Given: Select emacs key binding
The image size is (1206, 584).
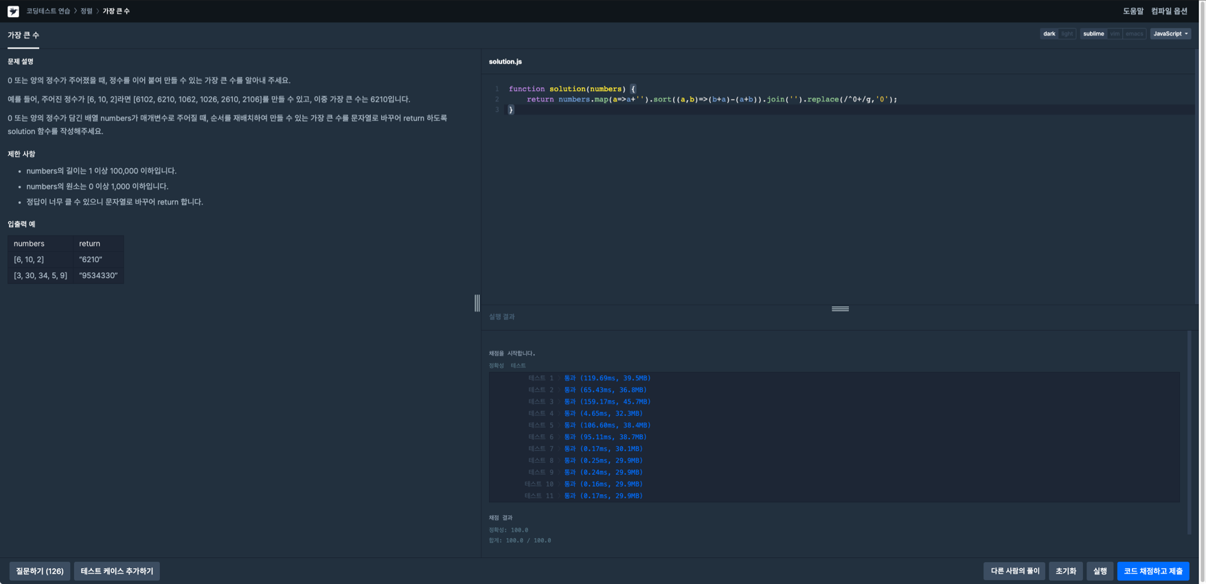Looking at the screenshot, I should point(1134,34).
